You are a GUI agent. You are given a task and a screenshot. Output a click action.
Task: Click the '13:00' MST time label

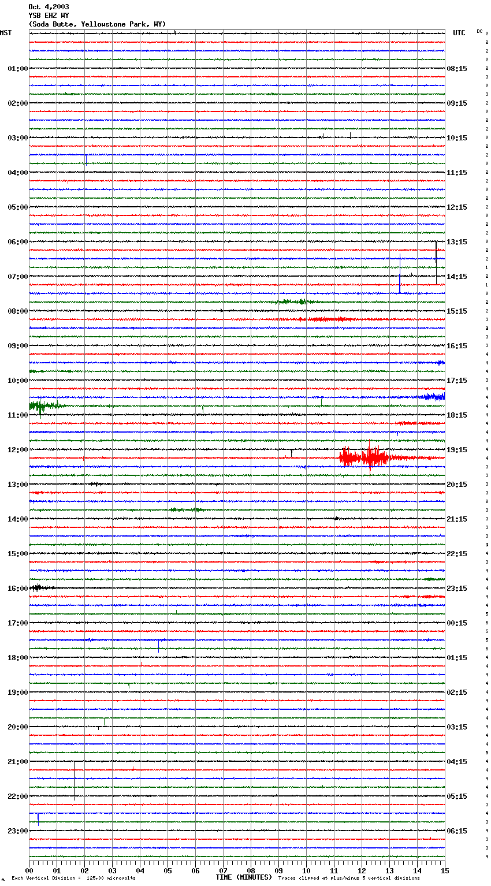(x=18, y=485)
